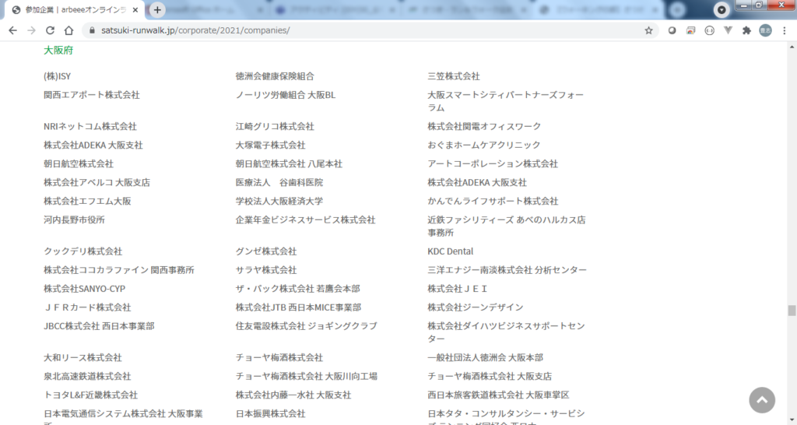Viewport: 797px width, 425px height.
Task: Click ノーリツ労働組合 大阪BL
Action: click(286, 95)
